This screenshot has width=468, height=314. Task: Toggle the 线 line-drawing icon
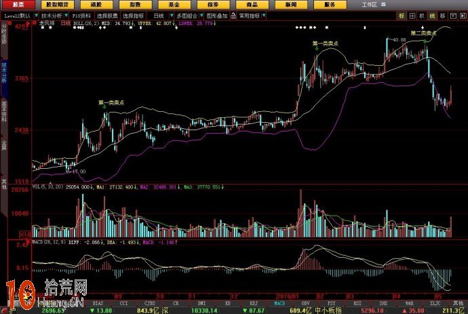click(x=432, y=16)
